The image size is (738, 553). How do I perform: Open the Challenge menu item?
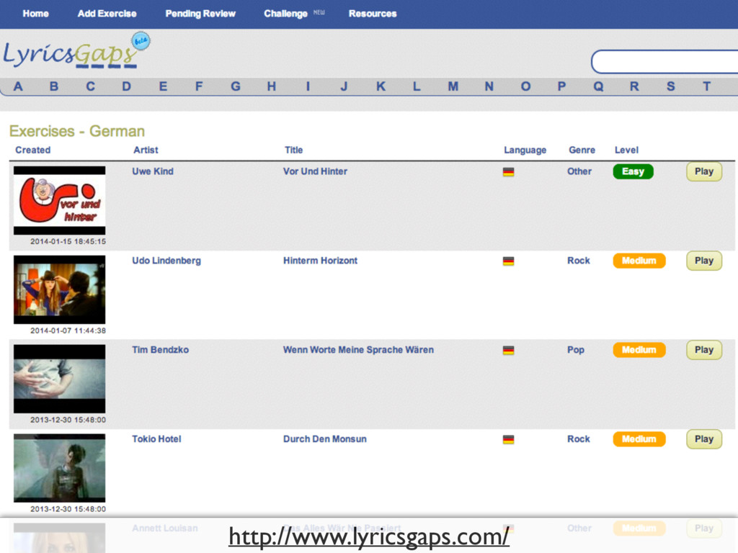coord(285,14)
